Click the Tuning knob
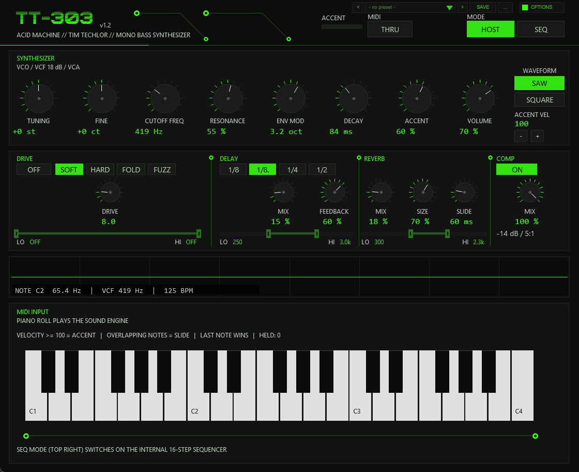 point(39,99)
